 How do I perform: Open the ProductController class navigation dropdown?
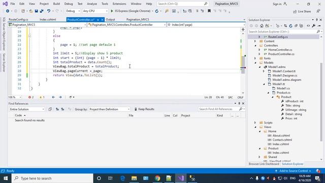127,25
